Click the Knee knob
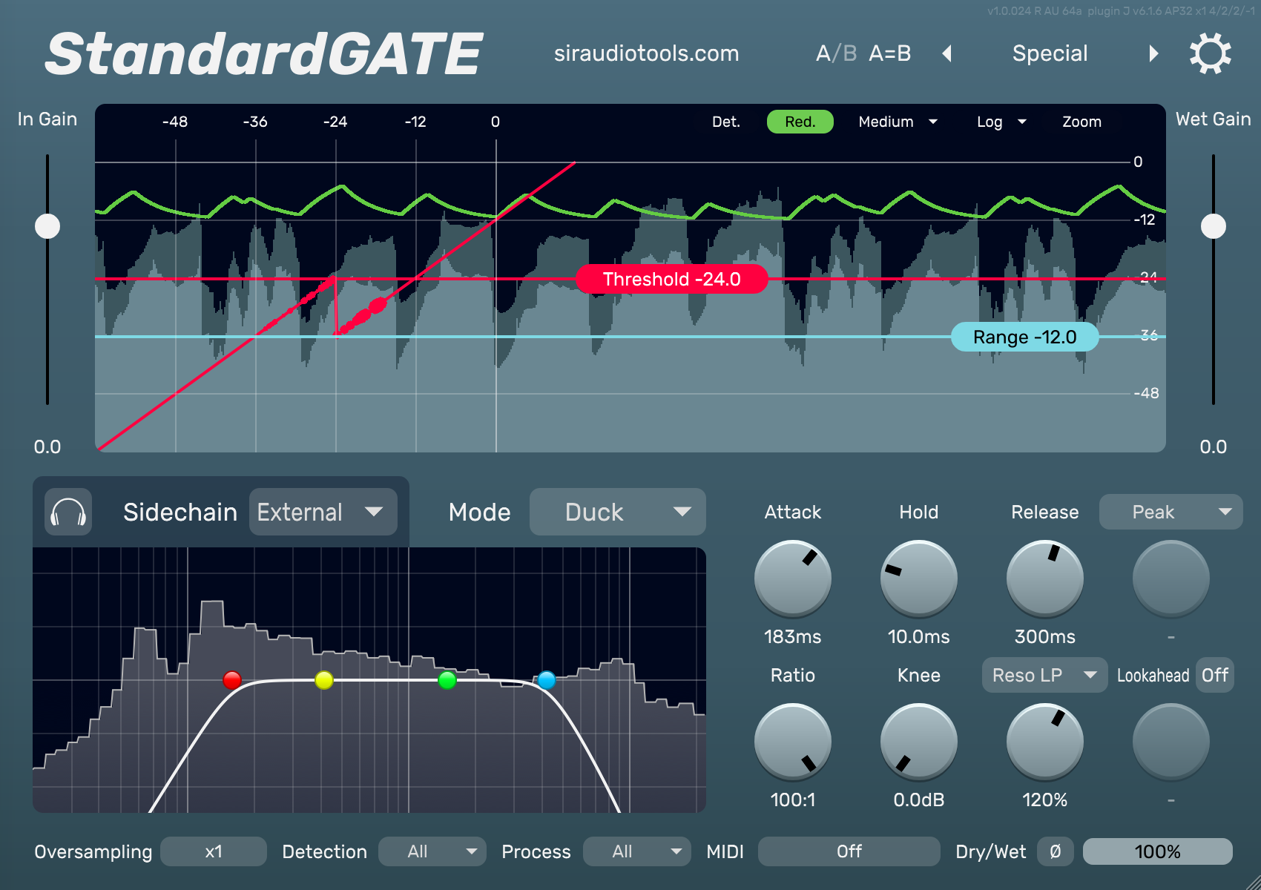This screenshot has width=1261, height=890. tap(919, 741)
